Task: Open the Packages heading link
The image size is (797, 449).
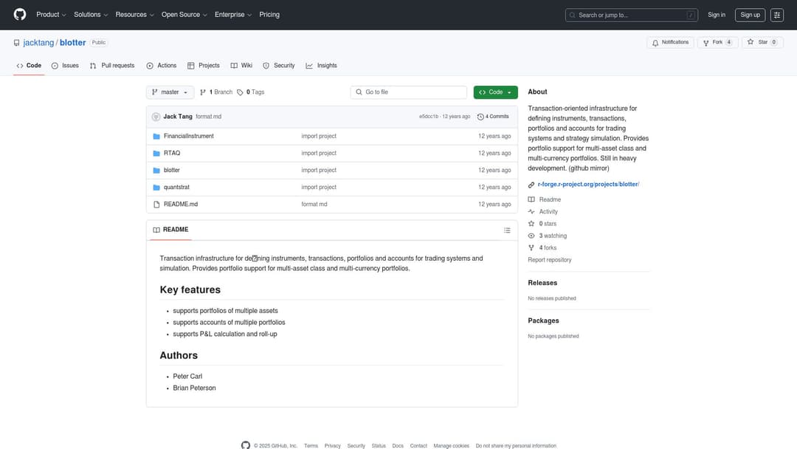Action: pyautogui.click(x=543, y=321)
